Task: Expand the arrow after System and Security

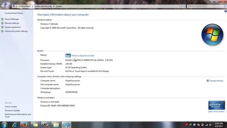Action: 54,6
